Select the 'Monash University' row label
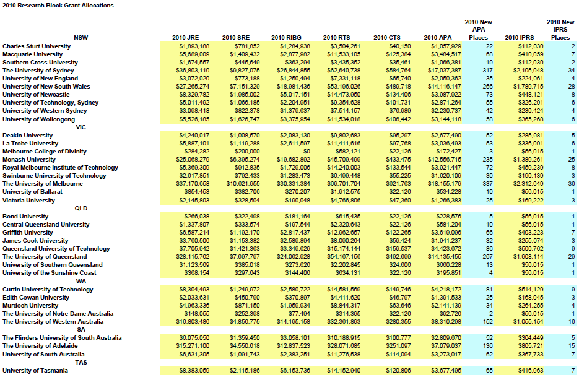This screenshot has height=380, width=579. point(29,160)
